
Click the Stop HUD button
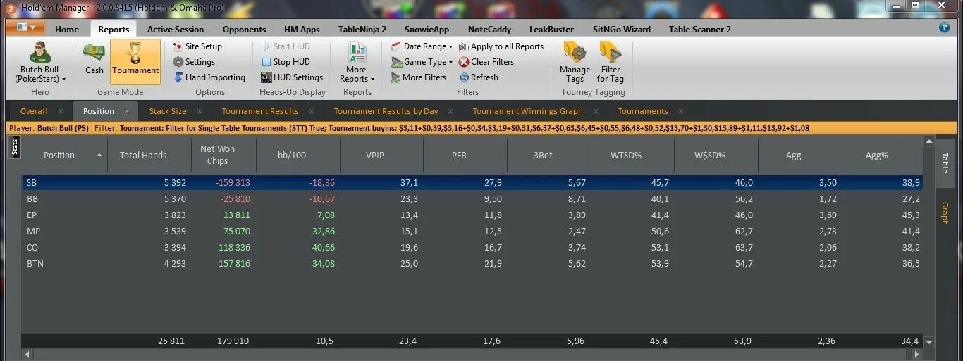coord(286,62)
